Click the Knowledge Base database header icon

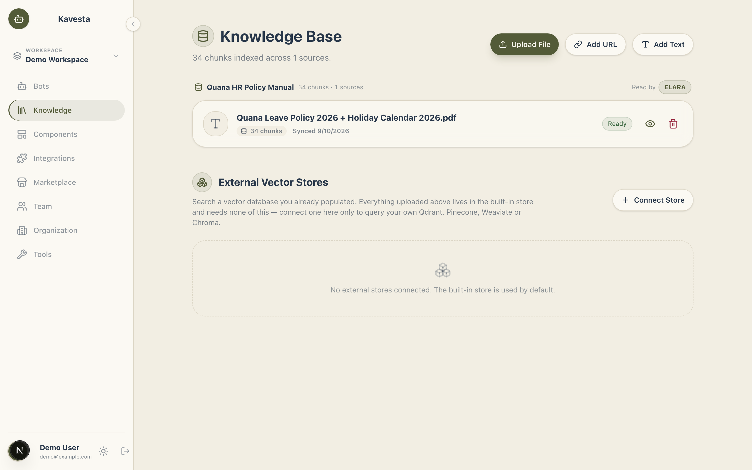(203, 36)
